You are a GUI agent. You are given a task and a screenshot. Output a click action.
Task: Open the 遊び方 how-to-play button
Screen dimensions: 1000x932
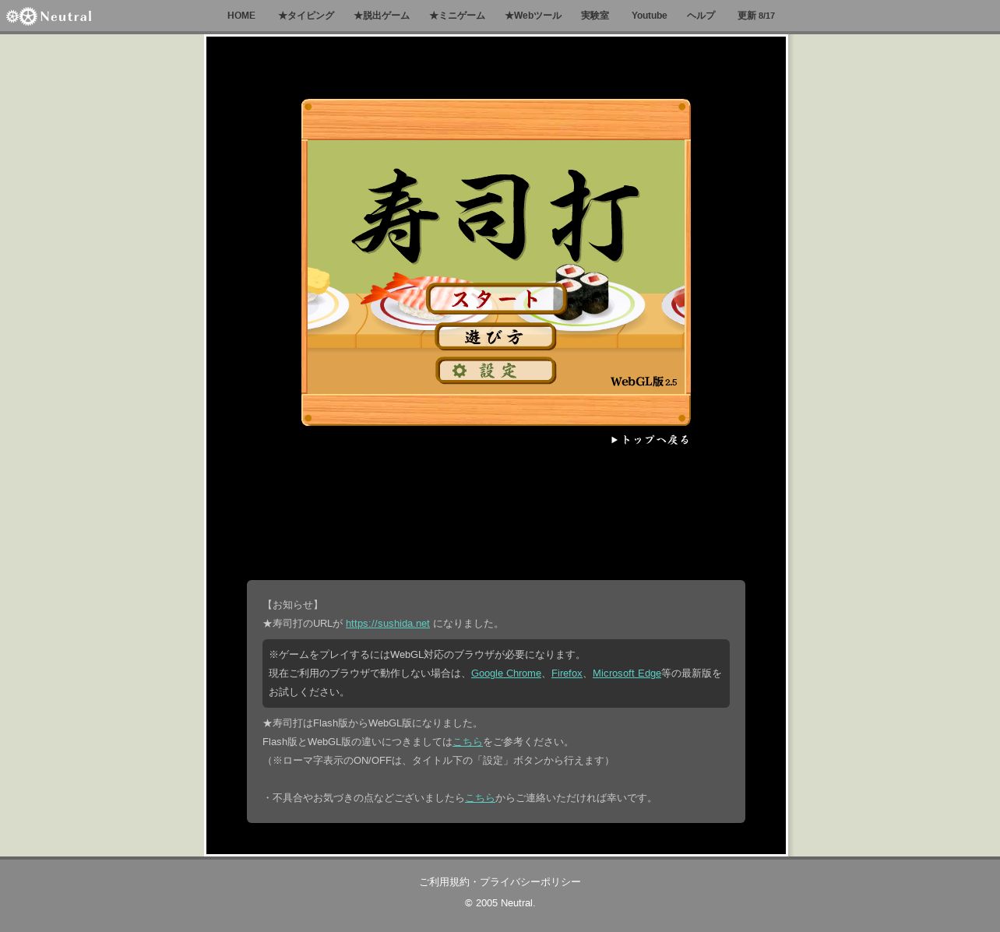coord(495,337)
